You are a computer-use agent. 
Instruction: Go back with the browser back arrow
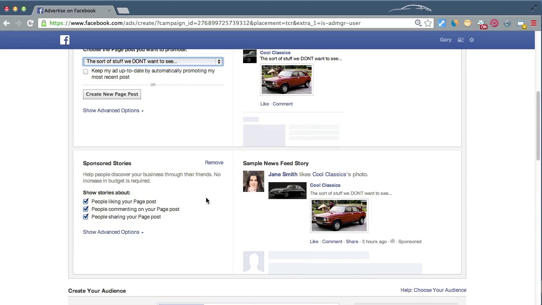[x=7, y=23]
